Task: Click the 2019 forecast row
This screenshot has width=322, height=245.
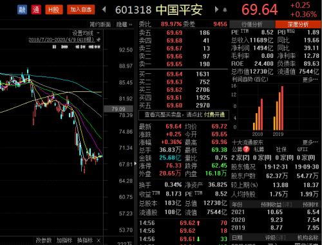Action: coord(275,228)
